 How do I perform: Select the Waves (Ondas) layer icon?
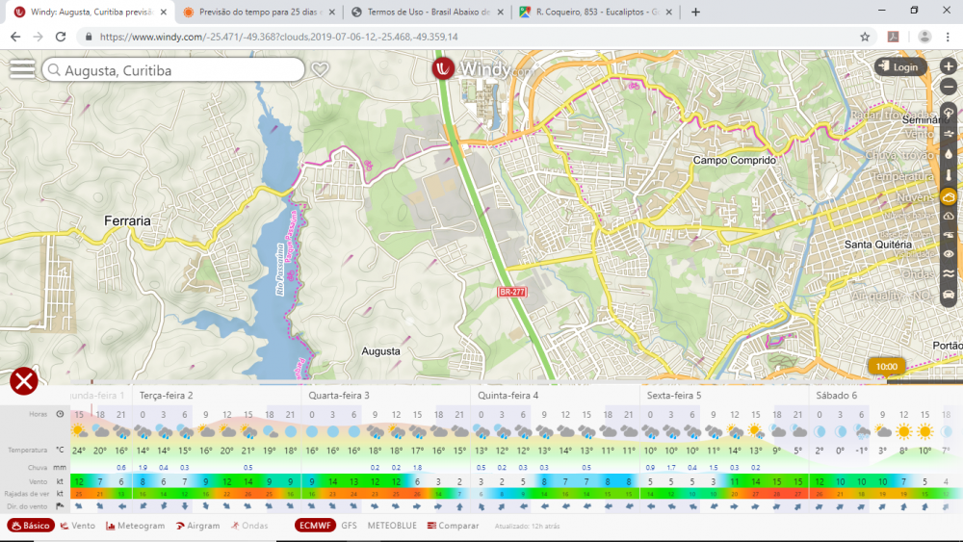[949, 273]
